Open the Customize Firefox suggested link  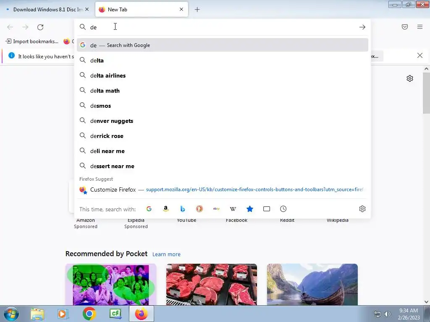click(223, 190)
